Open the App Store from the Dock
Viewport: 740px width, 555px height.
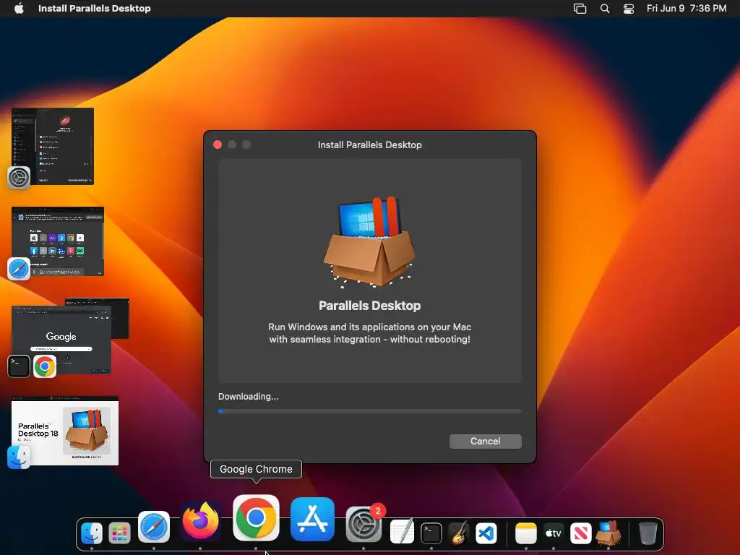tap(312, 519)
